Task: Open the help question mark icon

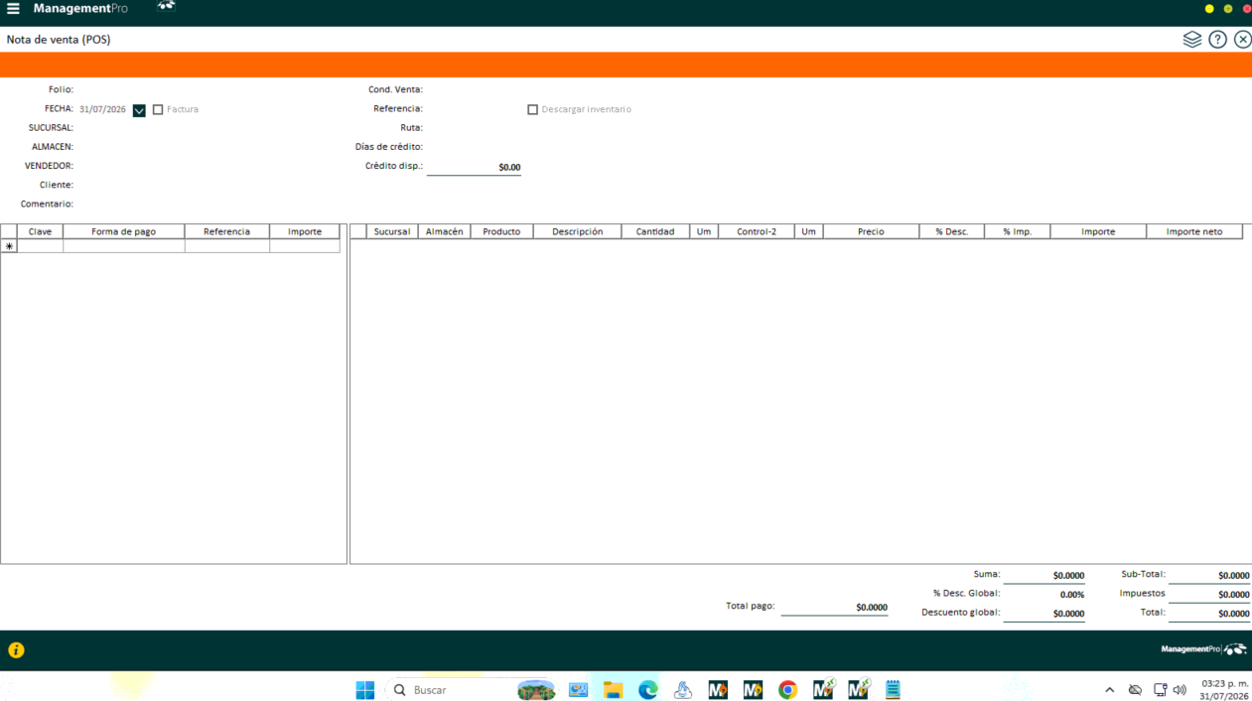Action: pos(1217,40)
